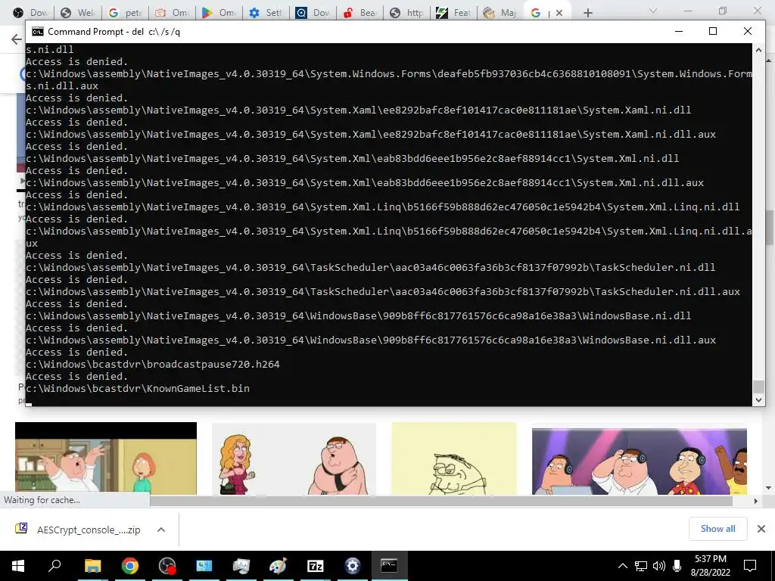Open a new Chrome tab
Viewport: 775px width, 581px height.
point(587,13)
